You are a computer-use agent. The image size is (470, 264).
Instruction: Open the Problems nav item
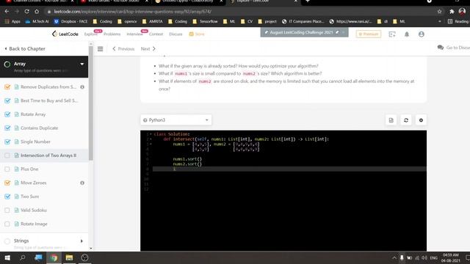tap(112, 34)
